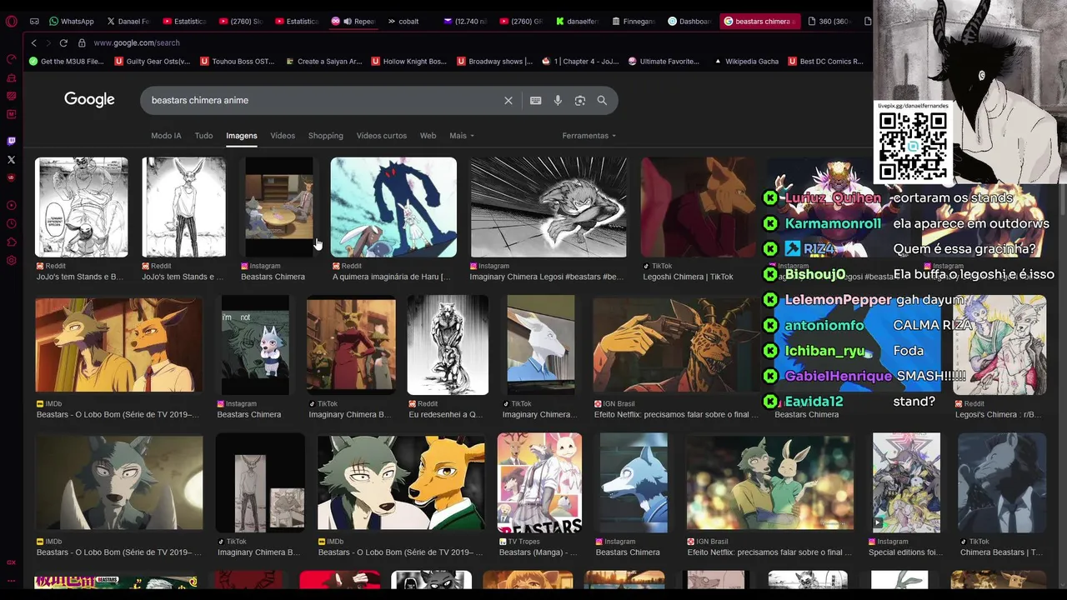Viewport: 1067px width, 600px height.
Task: Go to Google logo homepage
Action: [x=89, y=99]
